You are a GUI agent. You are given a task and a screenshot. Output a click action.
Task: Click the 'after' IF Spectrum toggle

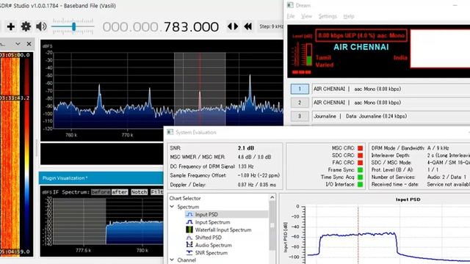pyautogui.click(x=120, y=192)
